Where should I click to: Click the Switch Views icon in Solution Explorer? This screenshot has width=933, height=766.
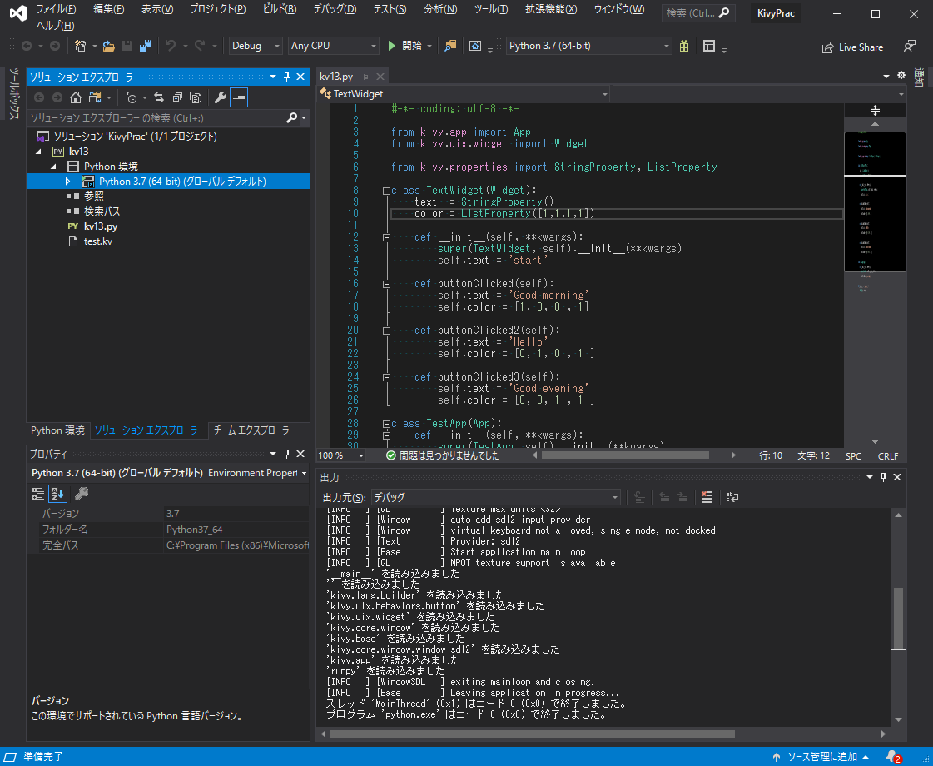[x=95, y=97]
